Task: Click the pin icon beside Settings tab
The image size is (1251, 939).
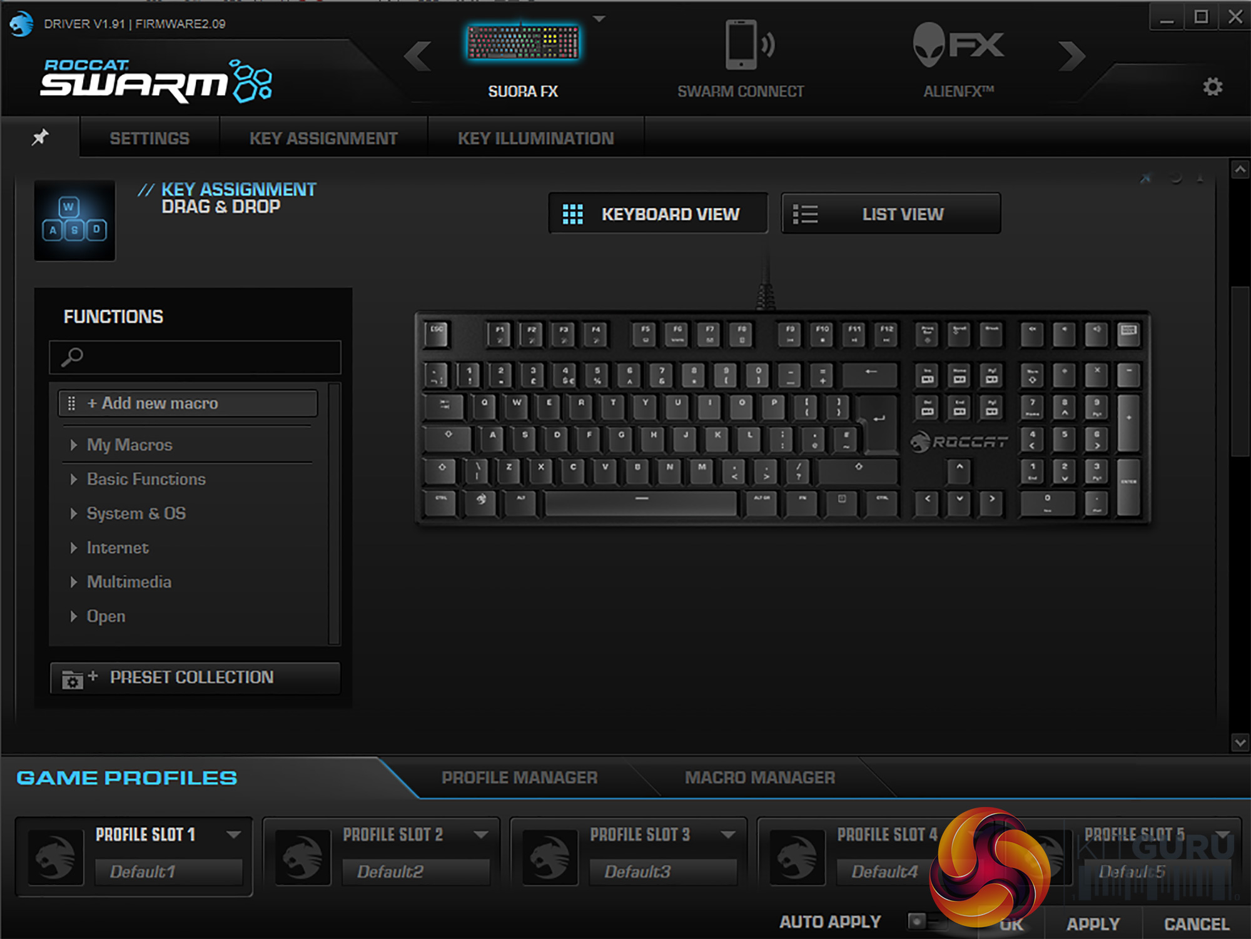Action: [x=40, y=137]
